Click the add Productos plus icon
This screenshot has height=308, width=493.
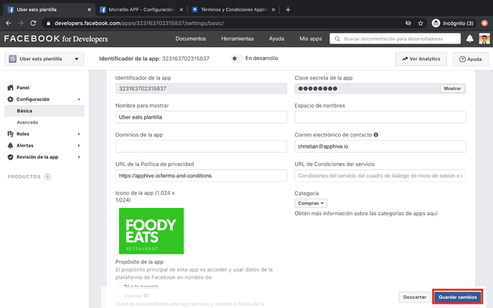tap(48, 177)
